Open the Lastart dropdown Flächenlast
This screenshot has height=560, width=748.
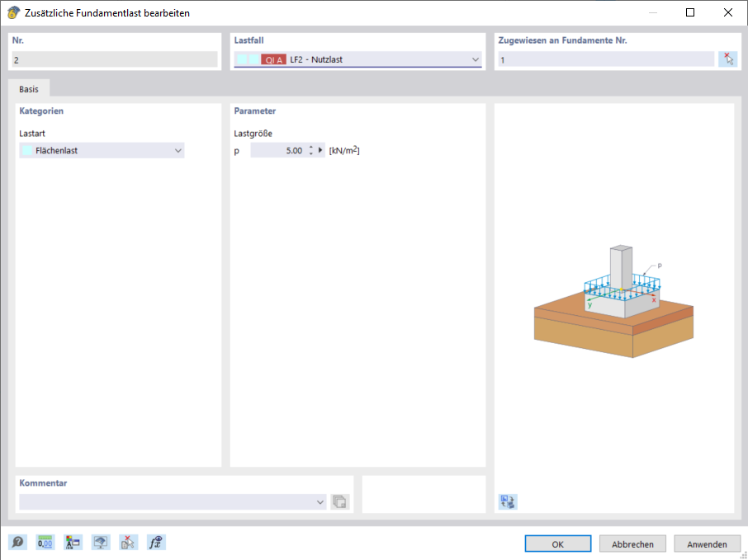coord(102,151)
